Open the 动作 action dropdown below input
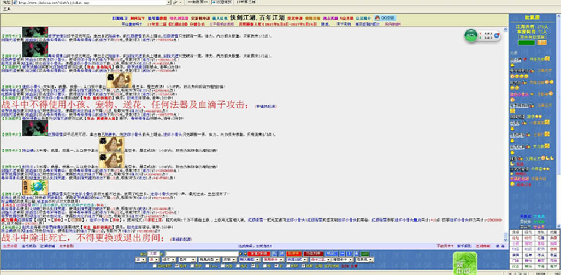The height and width of the screenshot is (275, 561). (x=169, y=260)
